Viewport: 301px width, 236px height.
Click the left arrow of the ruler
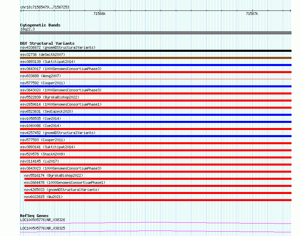(x=21, y=11)
